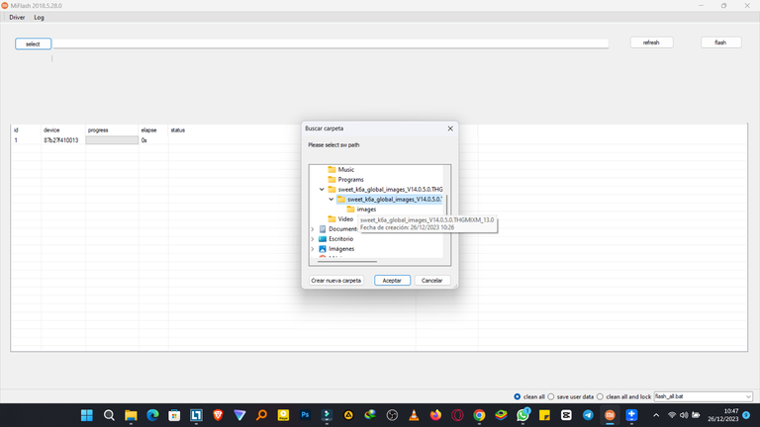The image size is (760, 427).
Task: Open Telegram from the taskbar
Action: tap(588, 415)
